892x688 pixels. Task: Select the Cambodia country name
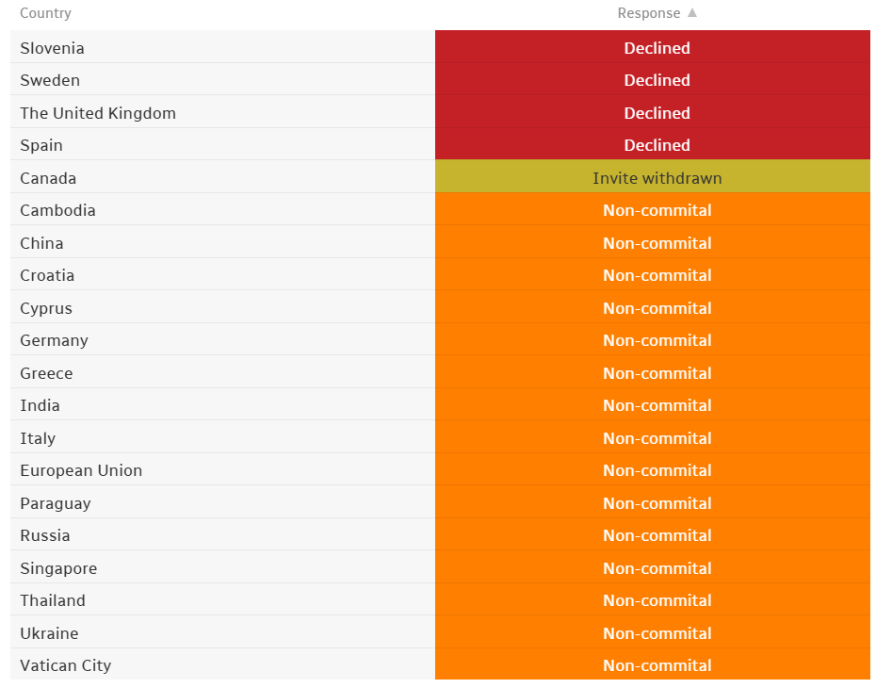pyautogui.click(x=57, y=210)
